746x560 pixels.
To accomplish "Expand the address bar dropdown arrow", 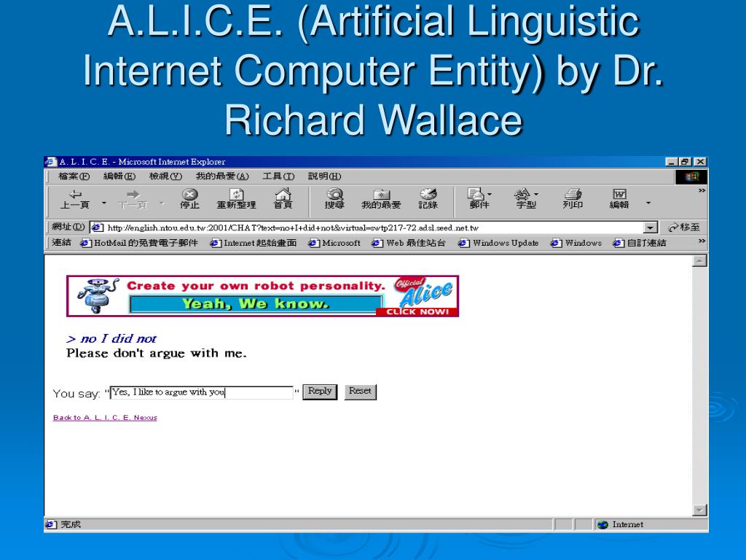I will click(x=651, y=227).
